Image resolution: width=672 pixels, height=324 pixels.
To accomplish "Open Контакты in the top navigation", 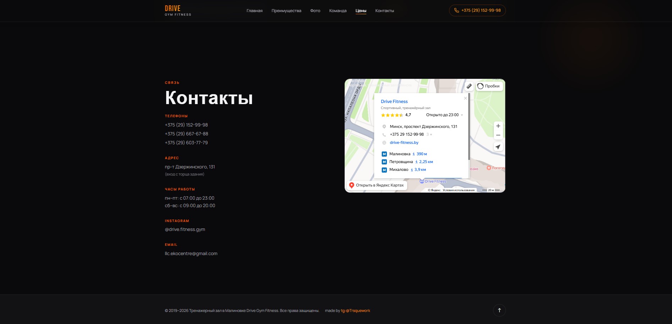I will 384,11.
